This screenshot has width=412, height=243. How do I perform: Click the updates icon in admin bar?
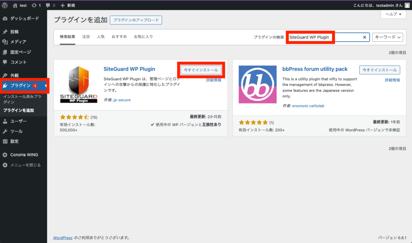pyautogui.click(x=34, y=5)
